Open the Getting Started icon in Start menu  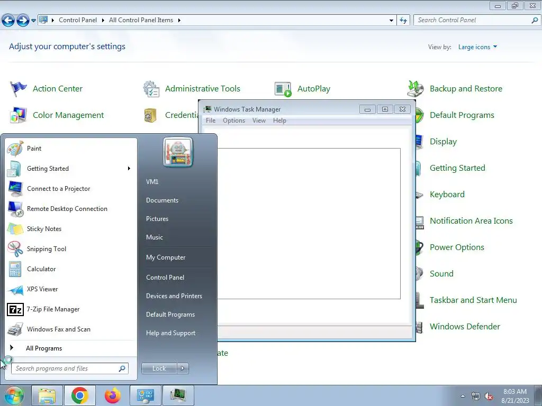pyautogui.click(x=14, y=169)
